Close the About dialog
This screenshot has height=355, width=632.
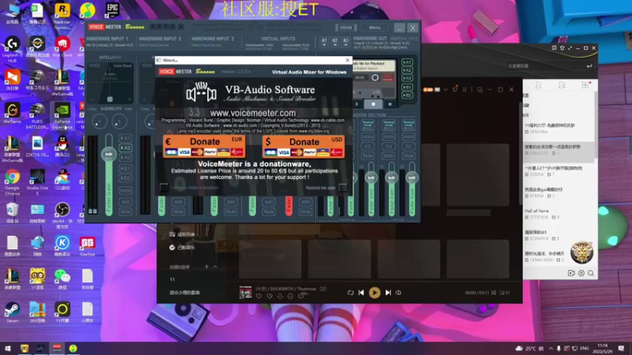(x=348, y=60)
